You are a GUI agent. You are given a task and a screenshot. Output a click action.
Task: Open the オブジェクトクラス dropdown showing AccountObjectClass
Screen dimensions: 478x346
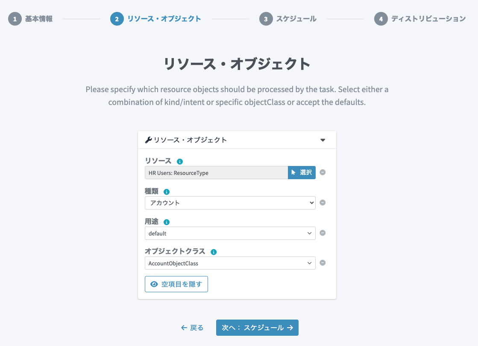[x=230, y=263]
